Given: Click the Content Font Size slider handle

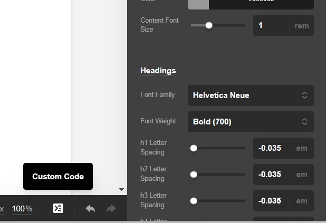Looking at the screenshot, I should point(209,25).
